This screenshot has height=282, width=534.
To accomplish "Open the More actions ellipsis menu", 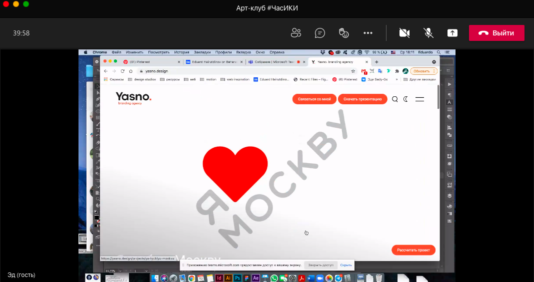I will click(368, 33).
